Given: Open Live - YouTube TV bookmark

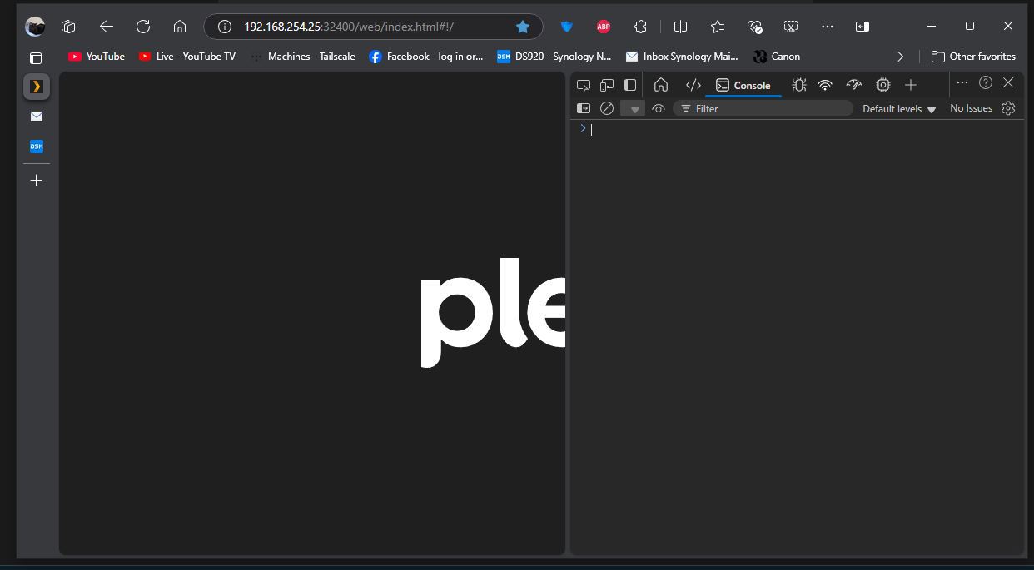Looking at the screenshot, I should [187, 57].
